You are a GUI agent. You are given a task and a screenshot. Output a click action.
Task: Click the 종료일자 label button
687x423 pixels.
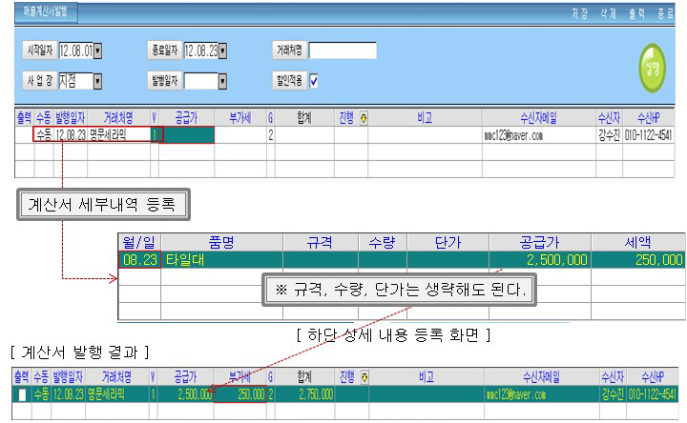[165, 50]
